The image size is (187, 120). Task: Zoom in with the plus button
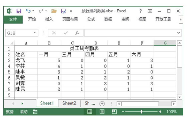[x=160, y=112]
